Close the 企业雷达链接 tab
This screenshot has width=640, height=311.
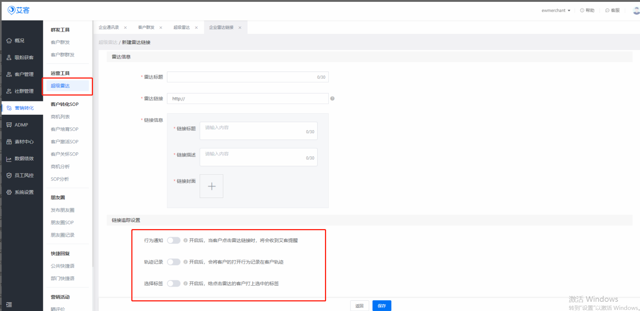240,28
